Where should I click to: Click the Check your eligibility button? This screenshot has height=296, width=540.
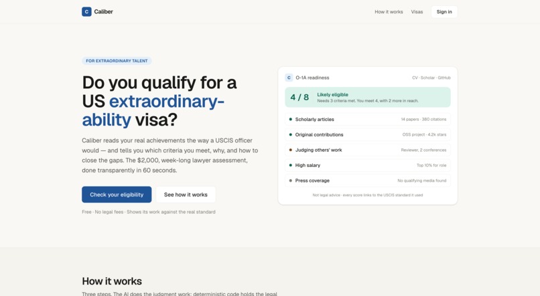pos(117,194)
